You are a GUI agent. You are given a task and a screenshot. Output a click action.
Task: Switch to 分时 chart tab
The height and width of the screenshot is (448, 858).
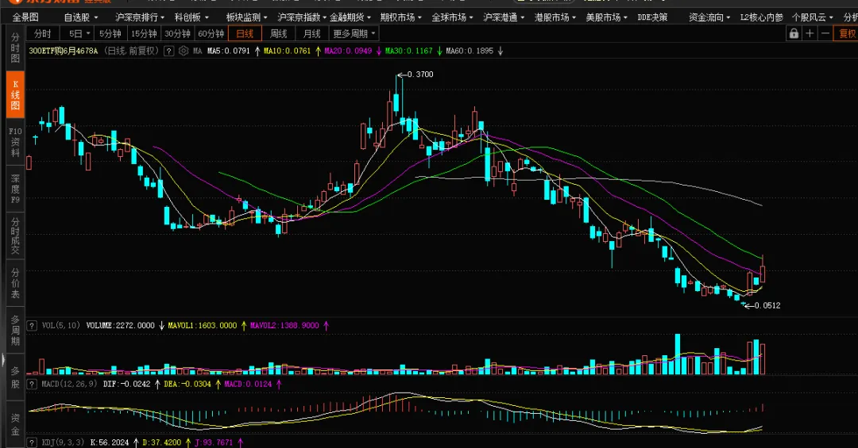43,34
